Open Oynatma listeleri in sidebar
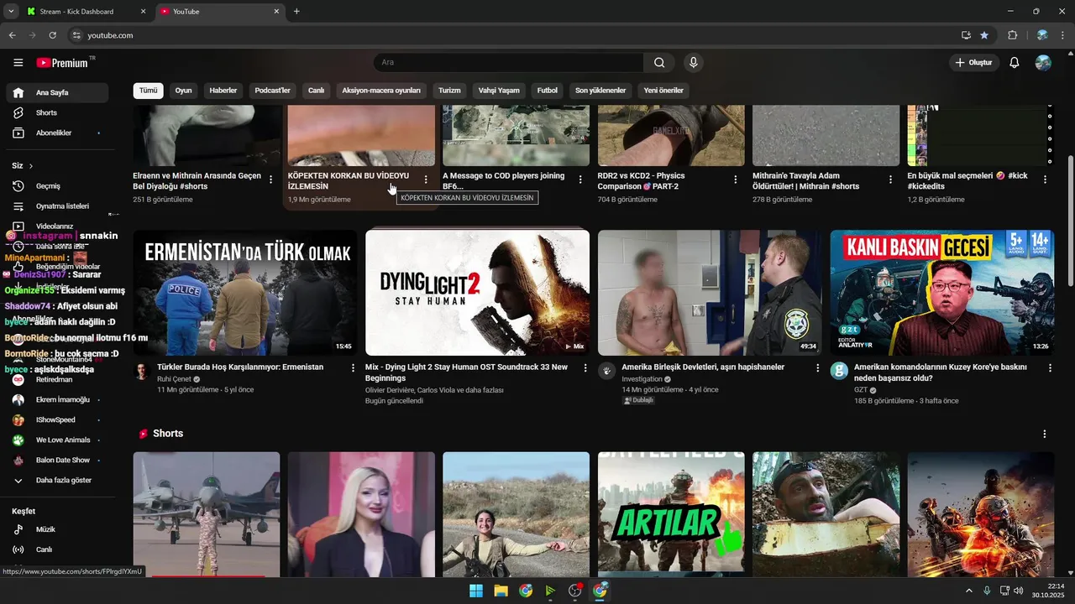The height and width of the screenshot is (604, 1075). (x=57, y=206)
